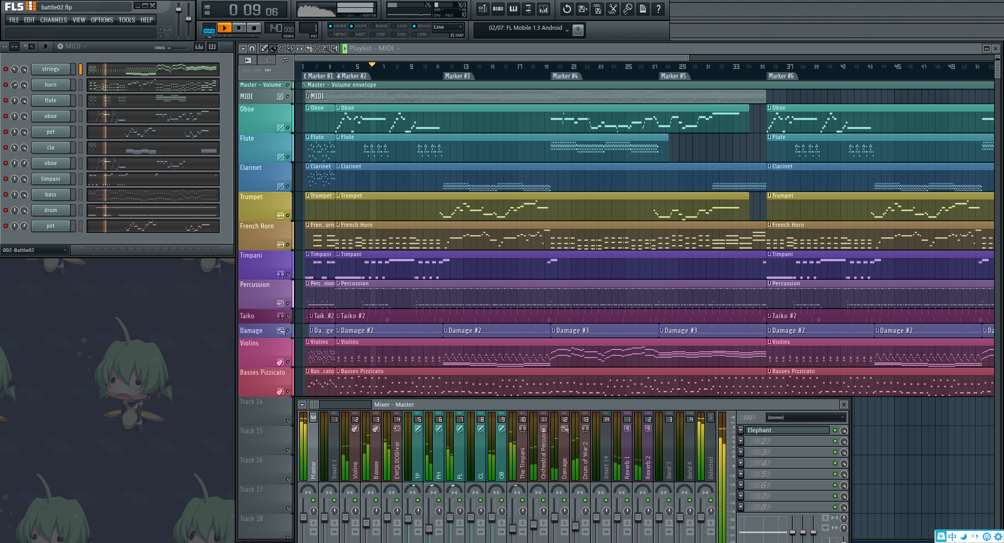Image resolution: width=1004 pixels, height=543 pixels.
Task: Open the Step Sequencer view
Action: (x=498, y=9)
